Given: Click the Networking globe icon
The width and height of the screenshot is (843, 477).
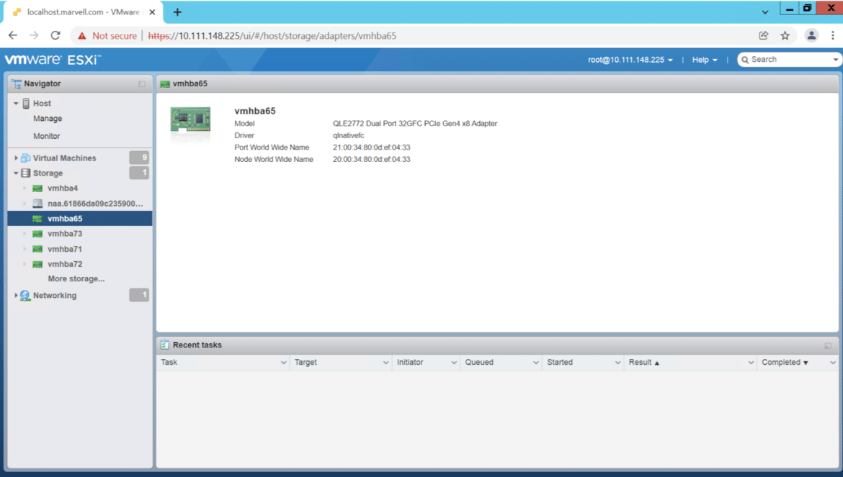Looking at the screenshot, I should pyautogui.click(x=25, y=296).
